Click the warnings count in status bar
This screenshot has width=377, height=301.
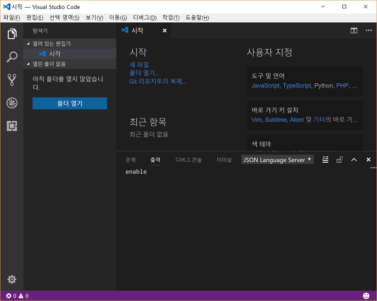click(x=23, y=296)
